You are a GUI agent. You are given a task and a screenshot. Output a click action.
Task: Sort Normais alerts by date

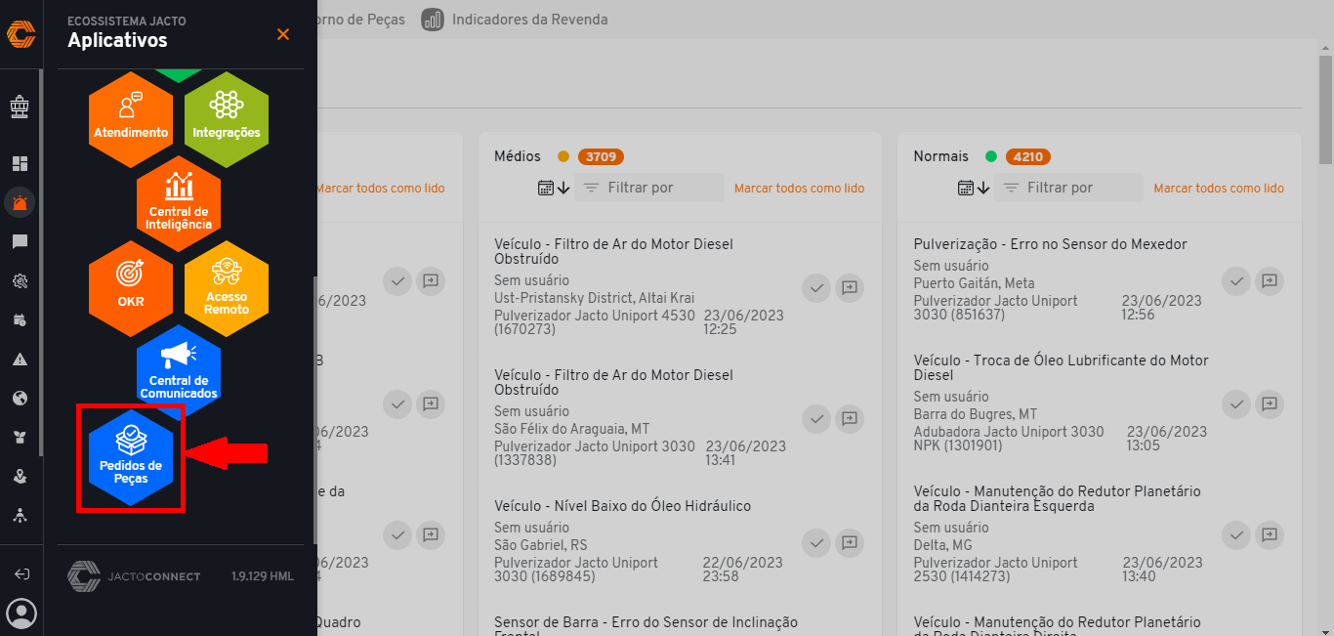[x=973, y=188]
